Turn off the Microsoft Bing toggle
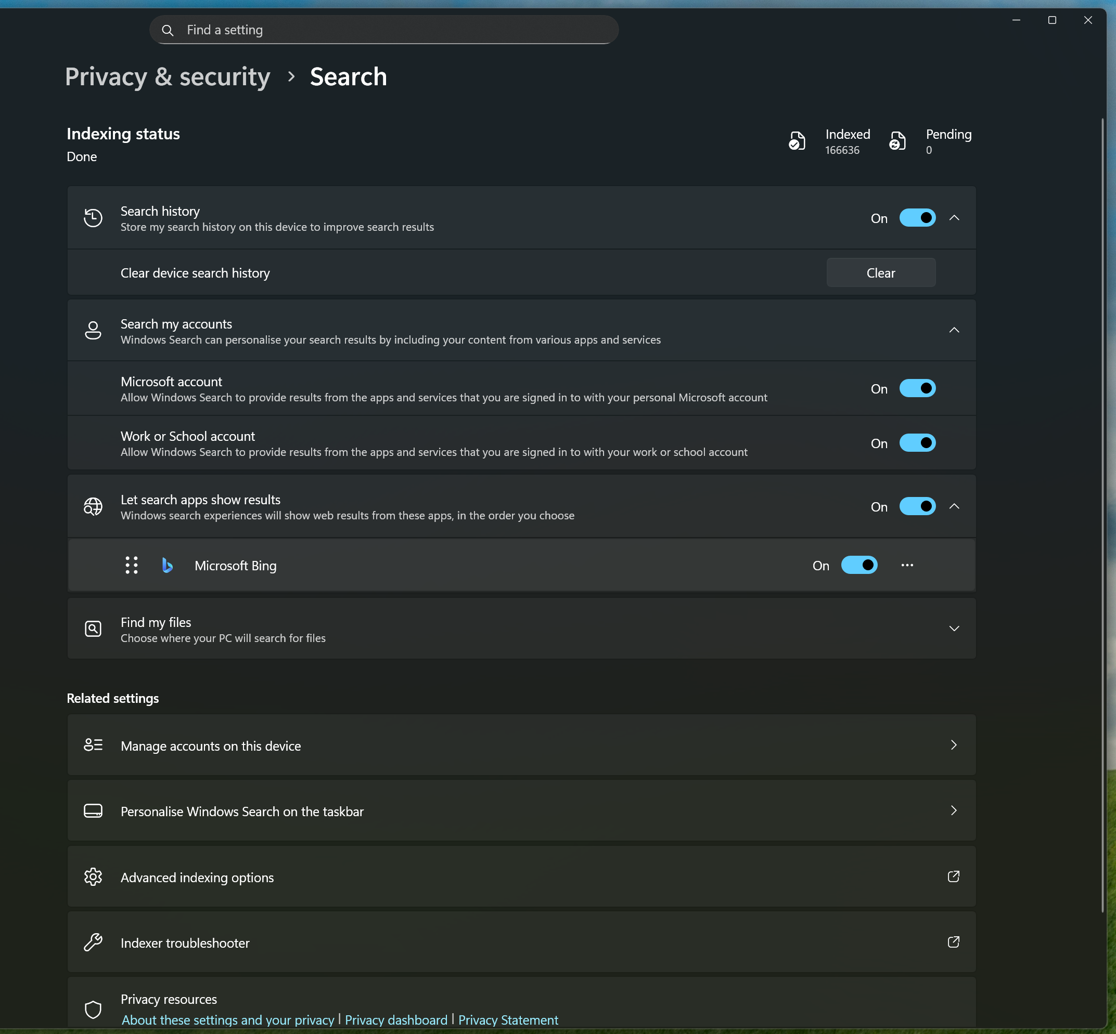 [x=858, y=565]
